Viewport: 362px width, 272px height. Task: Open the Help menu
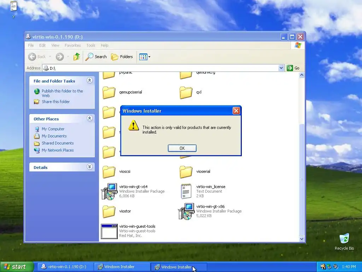[x=104, y=45]
